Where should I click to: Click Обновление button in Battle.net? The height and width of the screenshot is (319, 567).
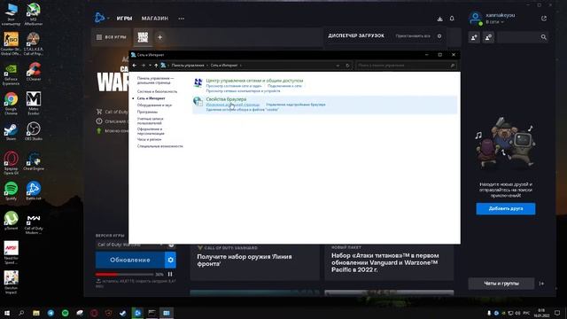130,260
